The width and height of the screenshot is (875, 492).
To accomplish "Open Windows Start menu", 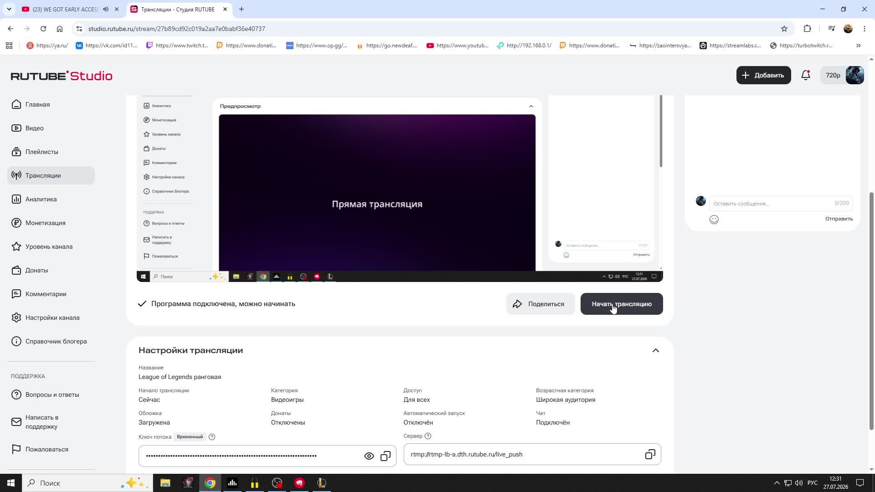I will coord(11,483).
